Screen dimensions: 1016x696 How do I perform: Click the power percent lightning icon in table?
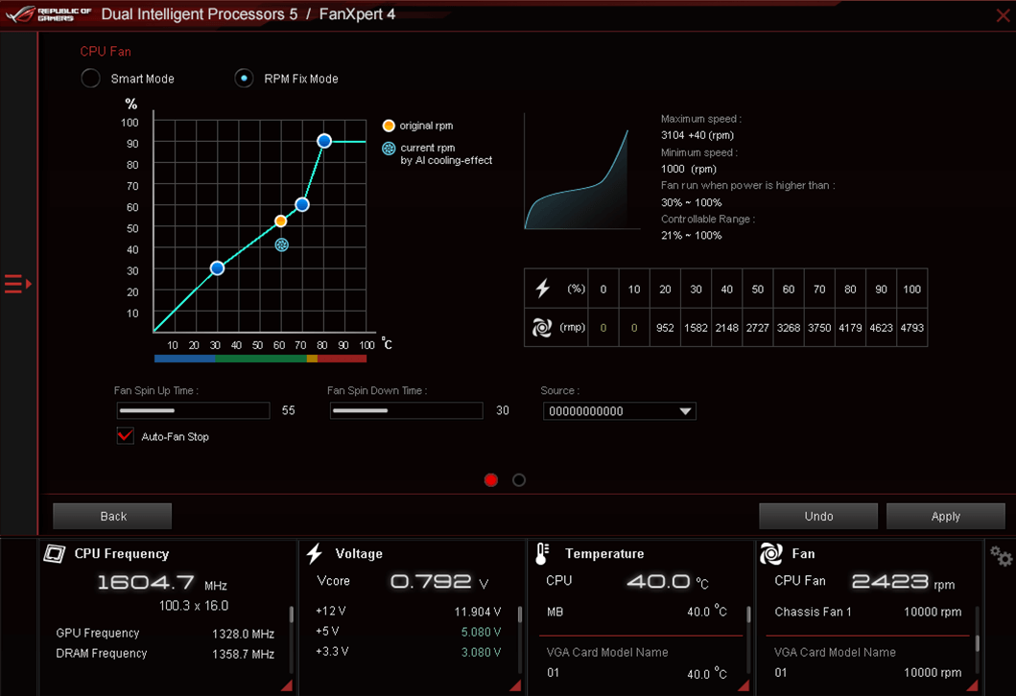click(x=542, y=289)
